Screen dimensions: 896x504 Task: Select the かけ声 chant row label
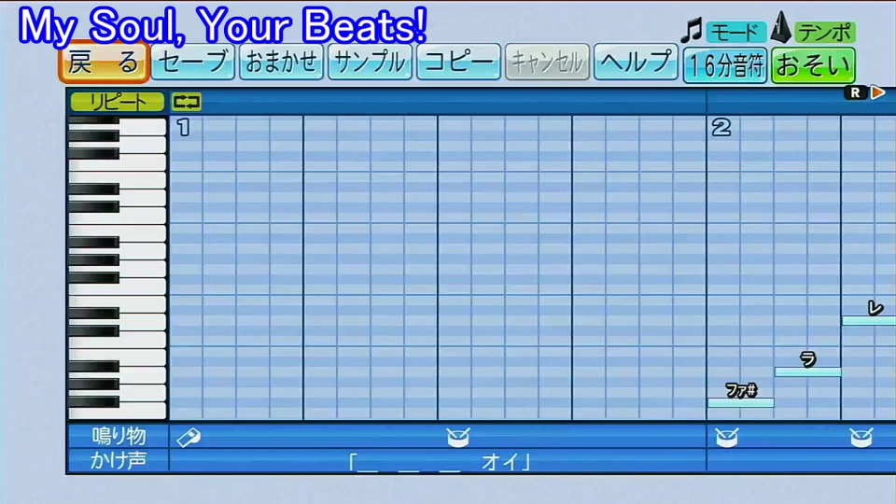119,460
